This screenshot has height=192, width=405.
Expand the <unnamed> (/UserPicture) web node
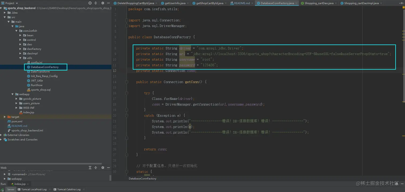(5, 174)
